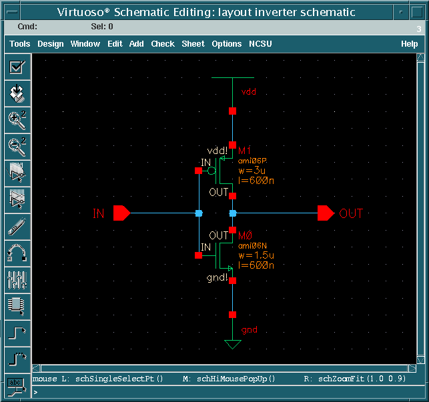Viewport: 429px width, 402px height.
Task: Select the IN input pin
Action: (121, 213)
